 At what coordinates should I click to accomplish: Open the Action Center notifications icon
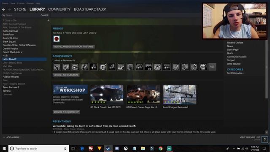click(265, 148)
